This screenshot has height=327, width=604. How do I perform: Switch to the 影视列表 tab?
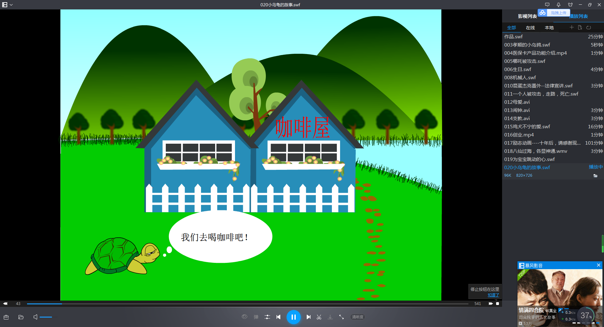tap(527, 16)
